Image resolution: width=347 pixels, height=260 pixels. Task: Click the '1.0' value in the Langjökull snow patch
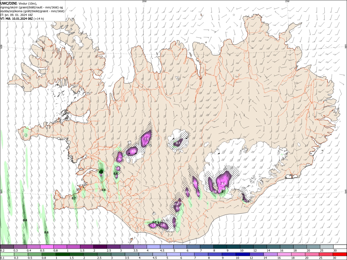(x=147, y=139)
